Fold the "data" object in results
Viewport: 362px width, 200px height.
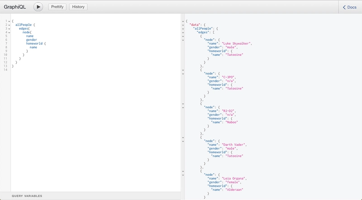pyautogui.click(x=183, y=25)
